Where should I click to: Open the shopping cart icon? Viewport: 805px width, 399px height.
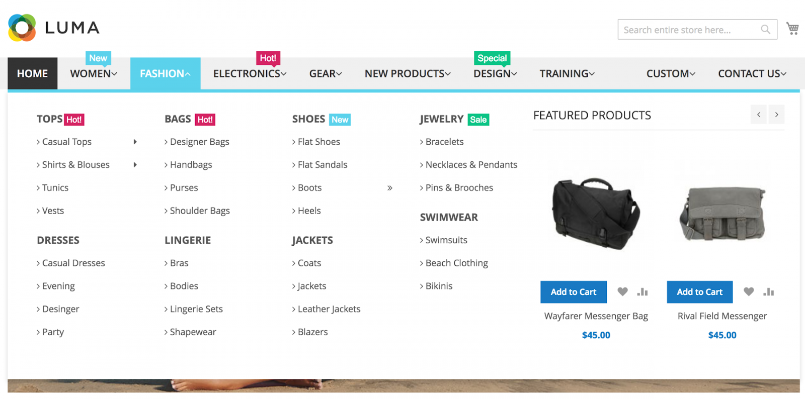(x=792, y=29)
